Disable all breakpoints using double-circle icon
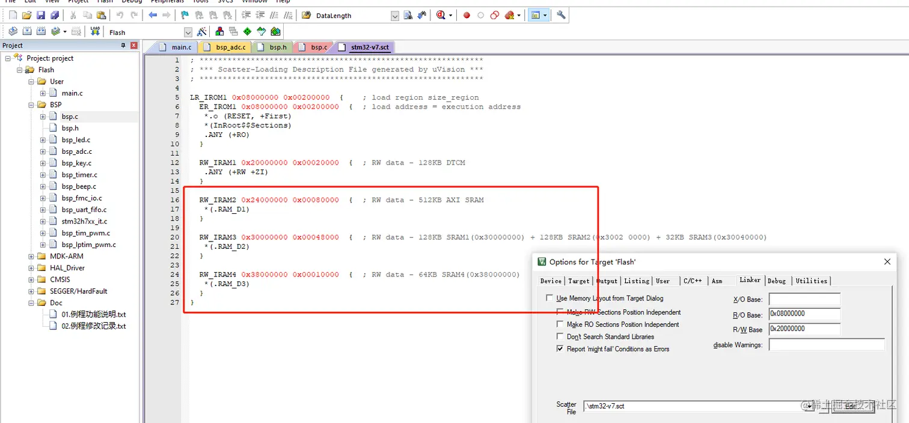This screenshot has height=423, width=909. tap(495, 16)
